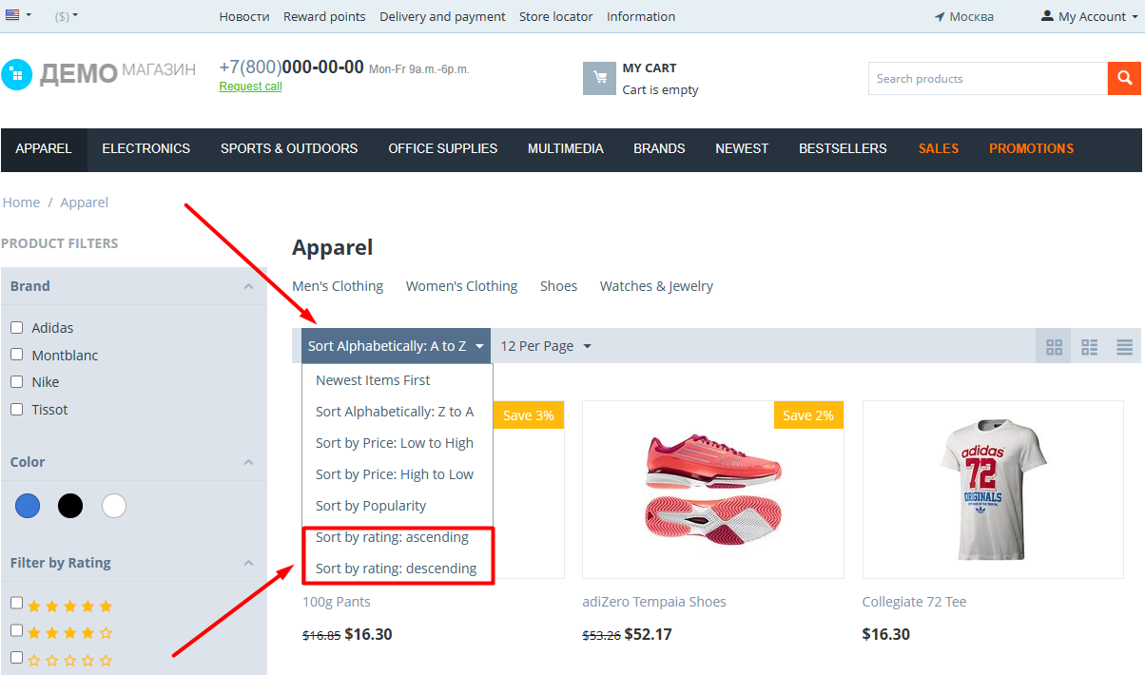Go to Home breadcrumb
The image size is (1145, 675).
click(21, 202)
